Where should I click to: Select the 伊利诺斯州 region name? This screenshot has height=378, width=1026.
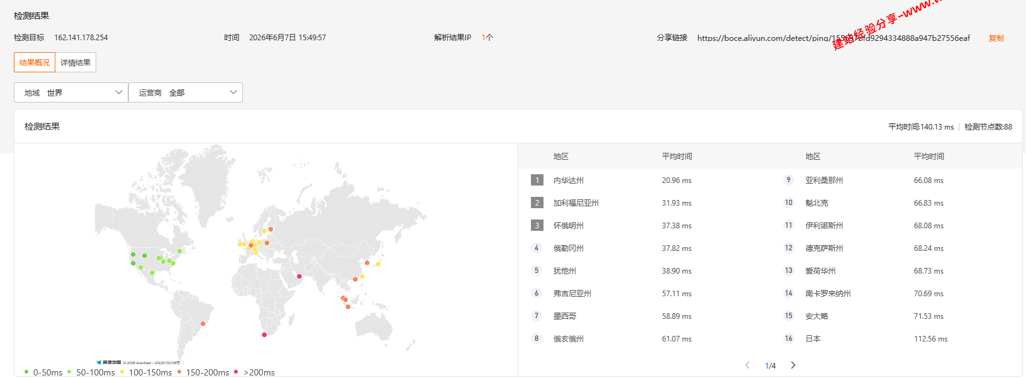pos(825,225)
